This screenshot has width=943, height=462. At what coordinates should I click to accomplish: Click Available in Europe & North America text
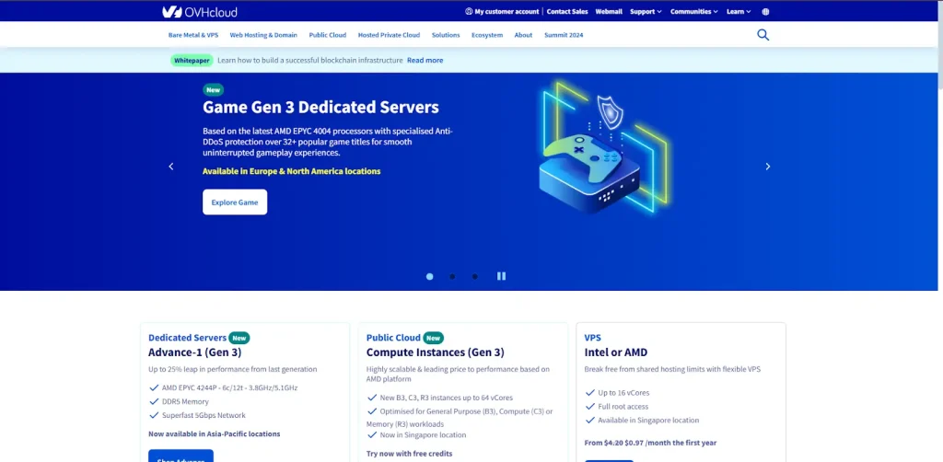click(x=292, y=171)
